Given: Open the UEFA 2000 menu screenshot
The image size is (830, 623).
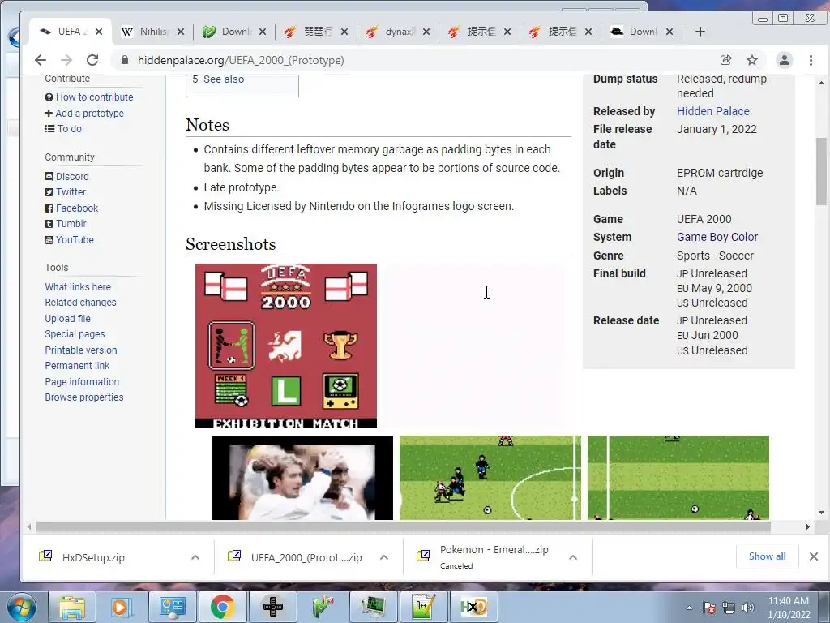Looking at the screenshot, I should coord(286,346).
